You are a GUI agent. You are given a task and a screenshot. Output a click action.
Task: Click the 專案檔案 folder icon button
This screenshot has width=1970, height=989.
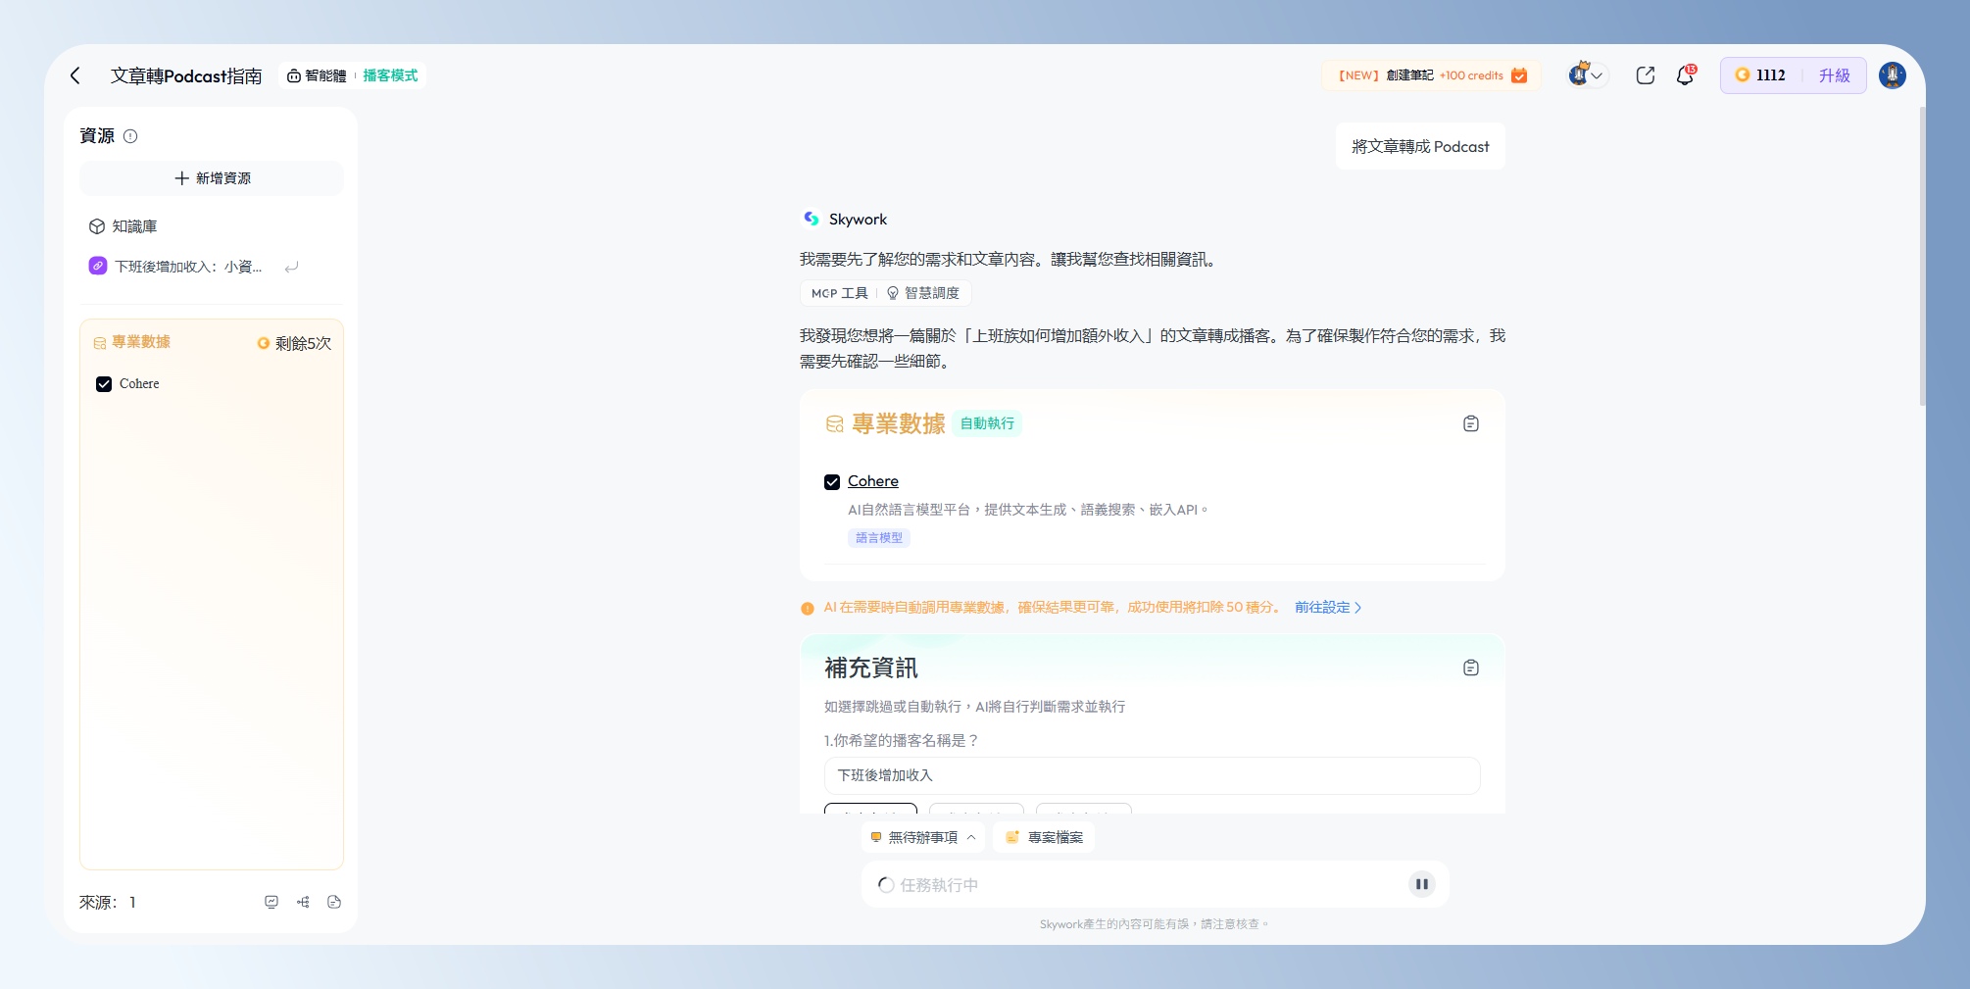coord(1045,837)
